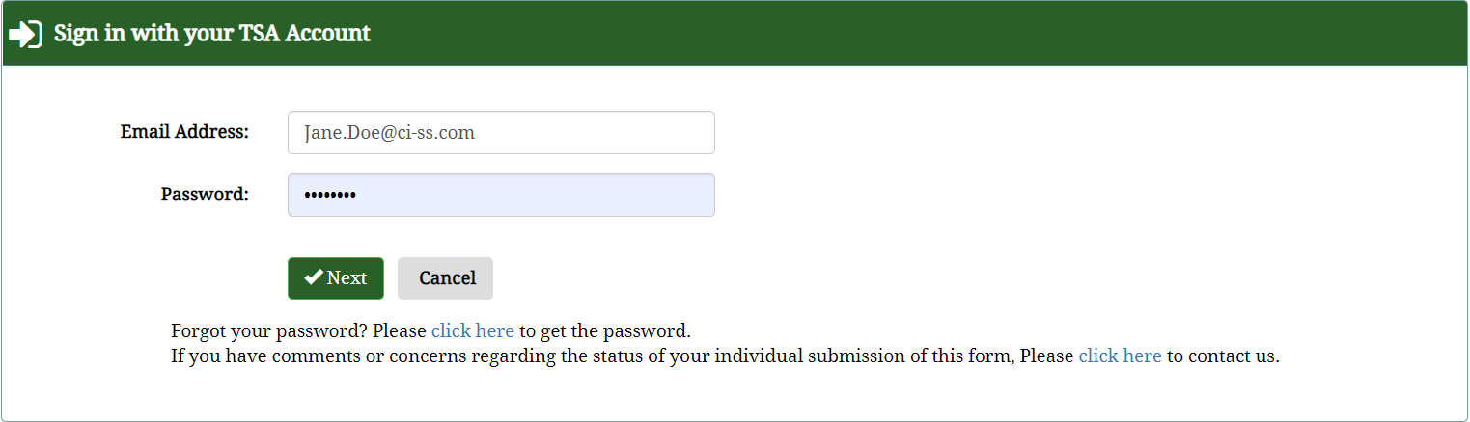1470x422 pixels.
Task: Click the 'Jane.Doe@ci-ss.com' email text
Action: (389, 133)
